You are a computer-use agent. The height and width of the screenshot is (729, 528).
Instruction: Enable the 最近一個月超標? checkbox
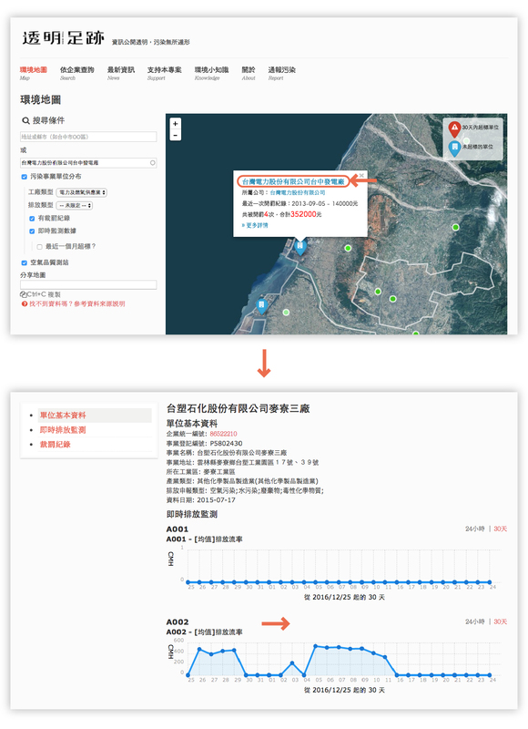pyautogui.click(x=39, y=247)
